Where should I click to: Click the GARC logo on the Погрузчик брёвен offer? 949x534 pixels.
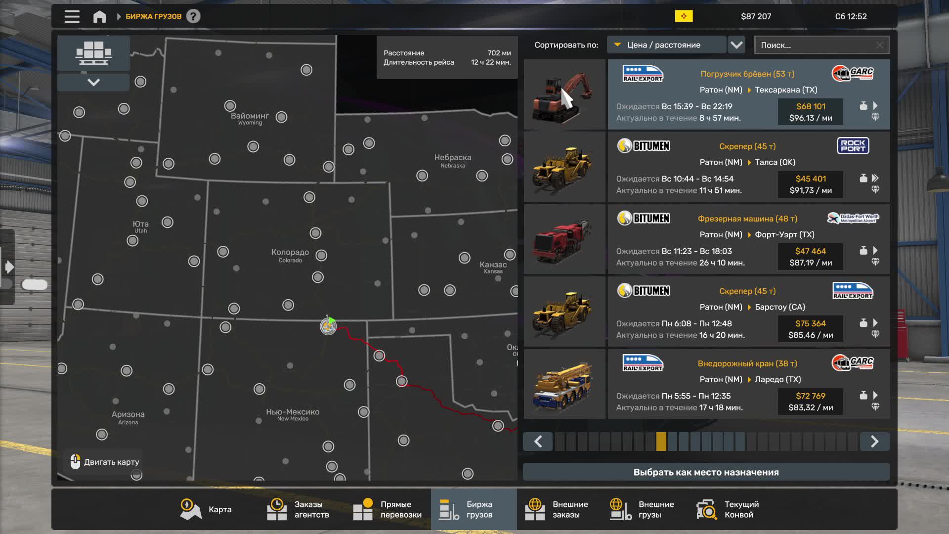(852, 73)
